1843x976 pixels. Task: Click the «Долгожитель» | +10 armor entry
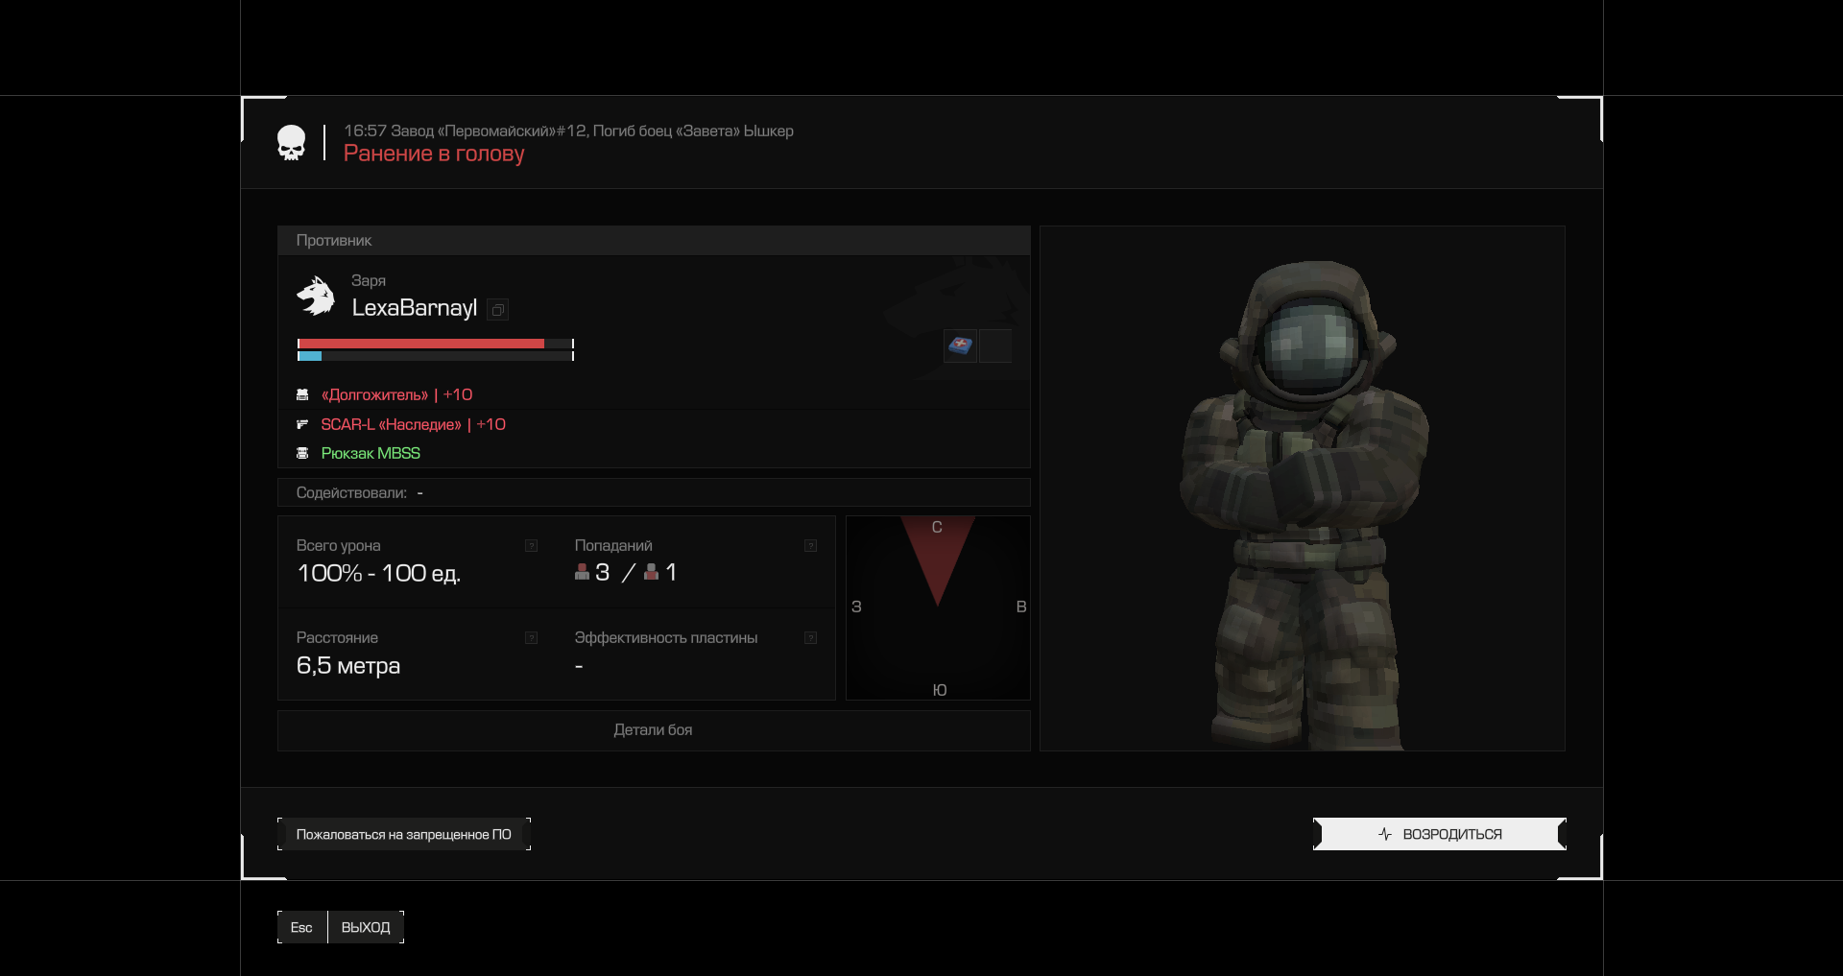click(x=396, y=394)
